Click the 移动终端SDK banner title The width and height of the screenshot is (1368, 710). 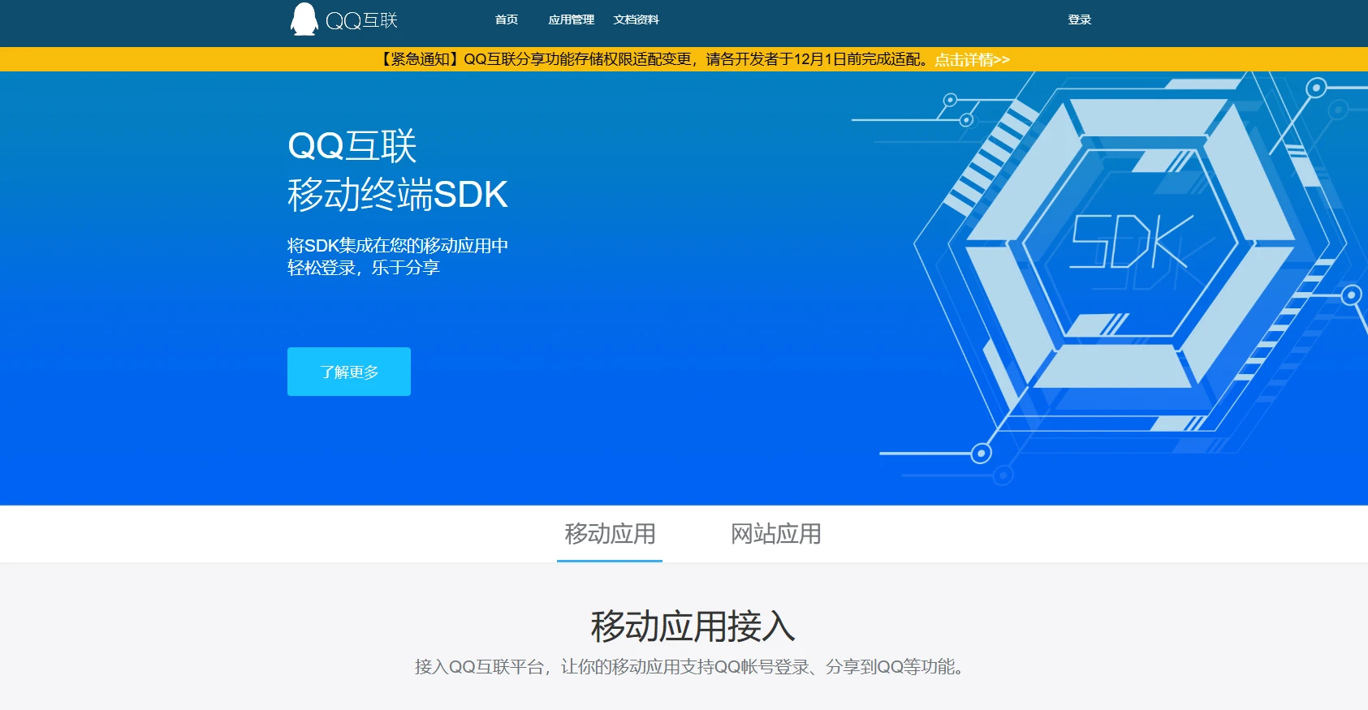(x=398, y=195)
